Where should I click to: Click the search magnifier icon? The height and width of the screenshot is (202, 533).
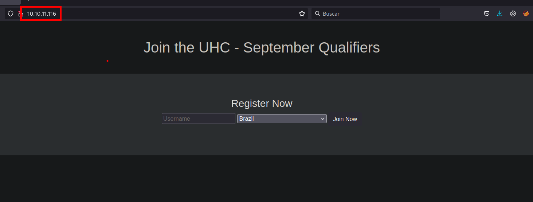317,13
